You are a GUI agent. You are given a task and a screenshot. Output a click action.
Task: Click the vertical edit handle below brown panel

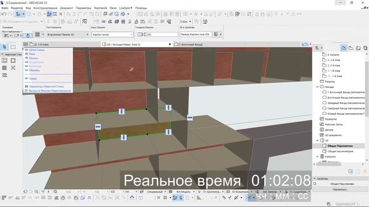(x=123, y=137)
